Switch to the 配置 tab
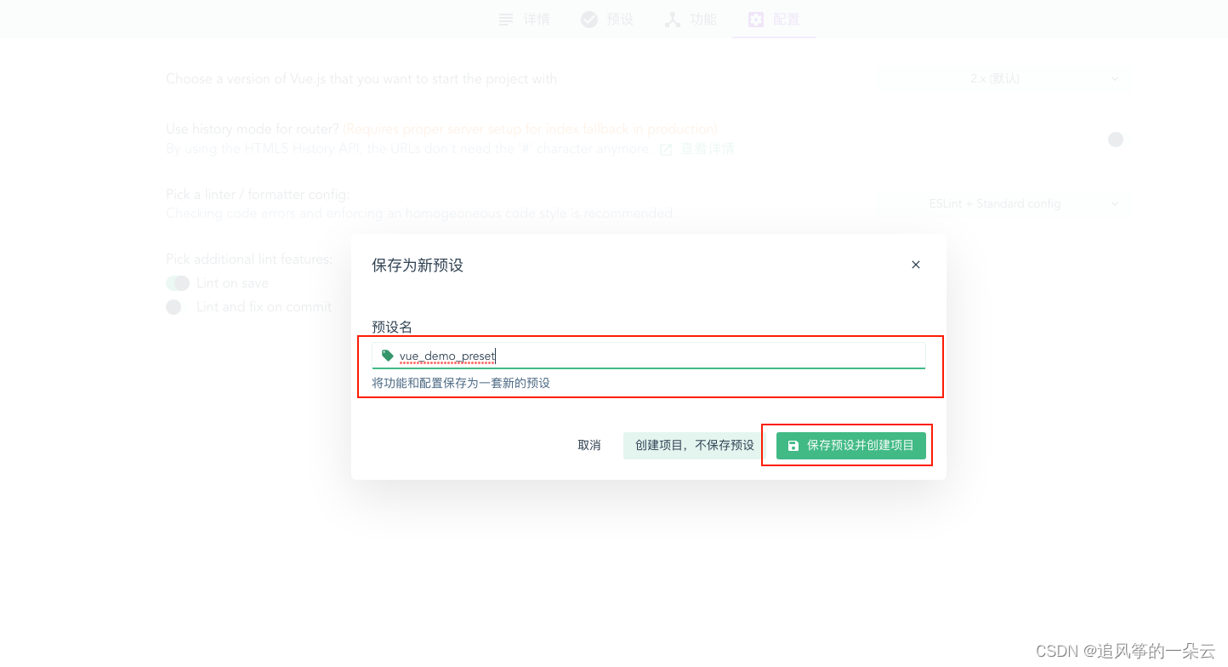 774,19
